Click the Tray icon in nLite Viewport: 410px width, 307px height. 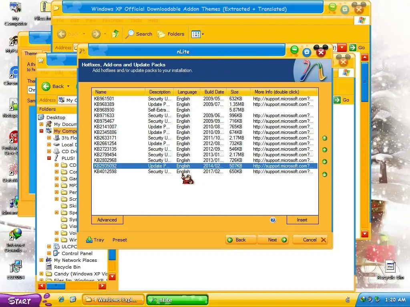point(89,240)
